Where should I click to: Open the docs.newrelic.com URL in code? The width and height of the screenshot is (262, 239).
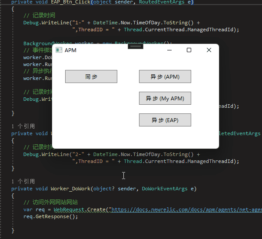[x=187, y=209]
